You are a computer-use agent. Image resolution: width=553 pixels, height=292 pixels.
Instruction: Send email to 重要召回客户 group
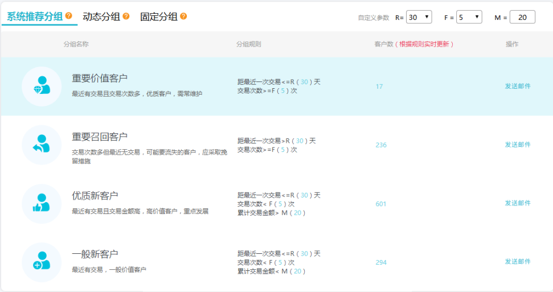pyautogui.click(x=518, y=145)
